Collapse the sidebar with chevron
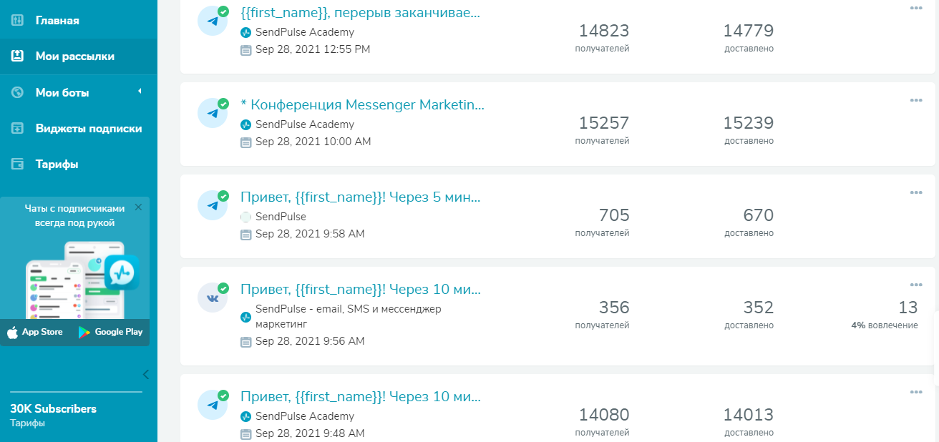939x442 pixels. click(x=145, y=374)
